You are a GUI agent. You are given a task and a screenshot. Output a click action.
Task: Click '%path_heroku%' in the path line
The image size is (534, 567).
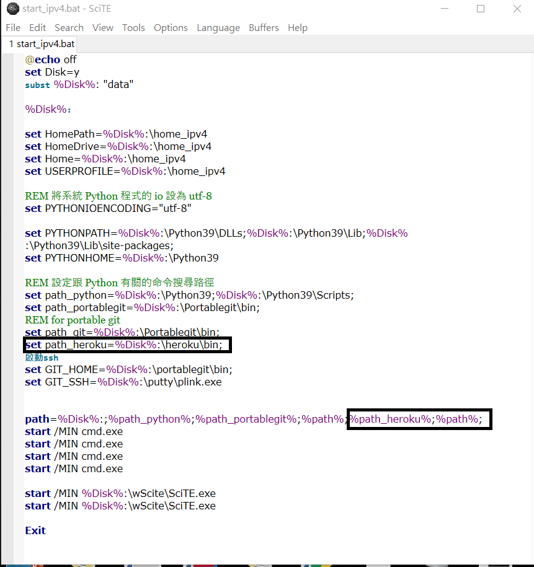click(390, 419)
